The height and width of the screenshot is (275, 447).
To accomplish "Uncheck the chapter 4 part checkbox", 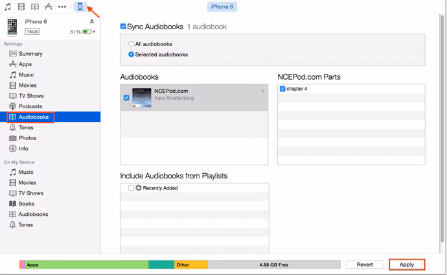I will point(282,89).
